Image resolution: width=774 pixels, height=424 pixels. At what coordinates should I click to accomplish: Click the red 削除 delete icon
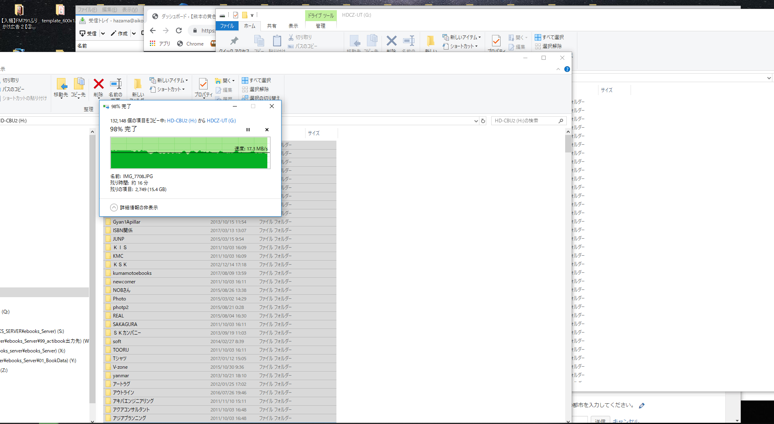[x=98, y=84]
